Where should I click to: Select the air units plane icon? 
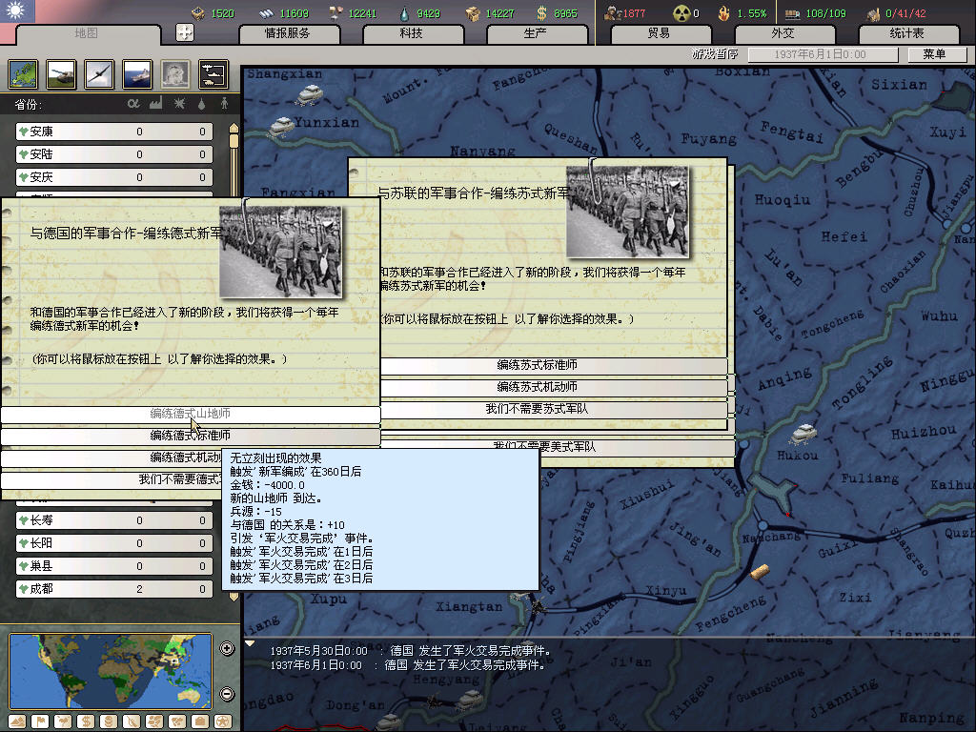tap(99, 73)
